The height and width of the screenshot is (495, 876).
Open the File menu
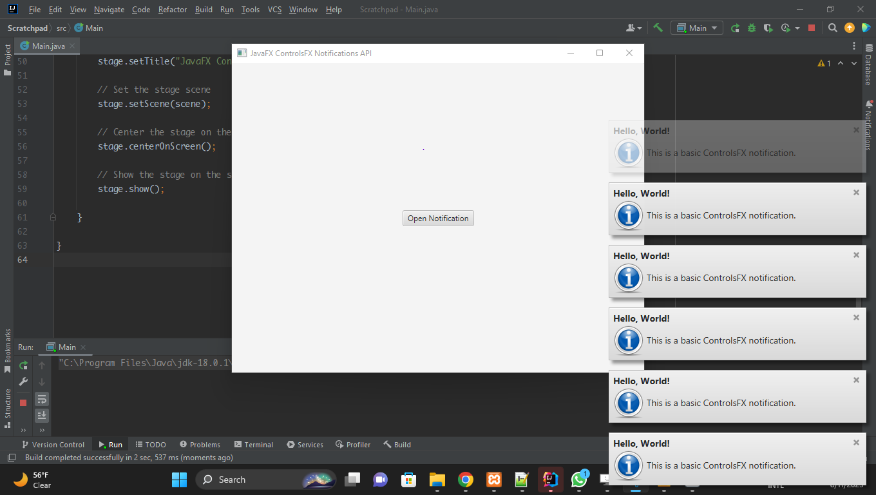pyautogui.click(x=35, y=10)
